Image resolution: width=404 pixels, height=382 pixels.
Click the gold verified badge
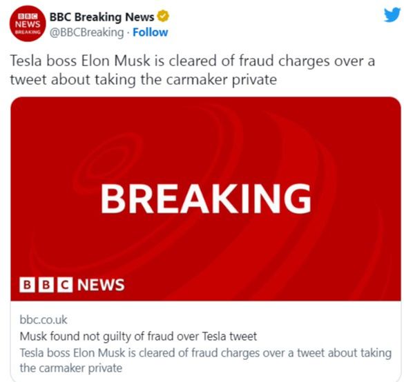coord(163,17)
